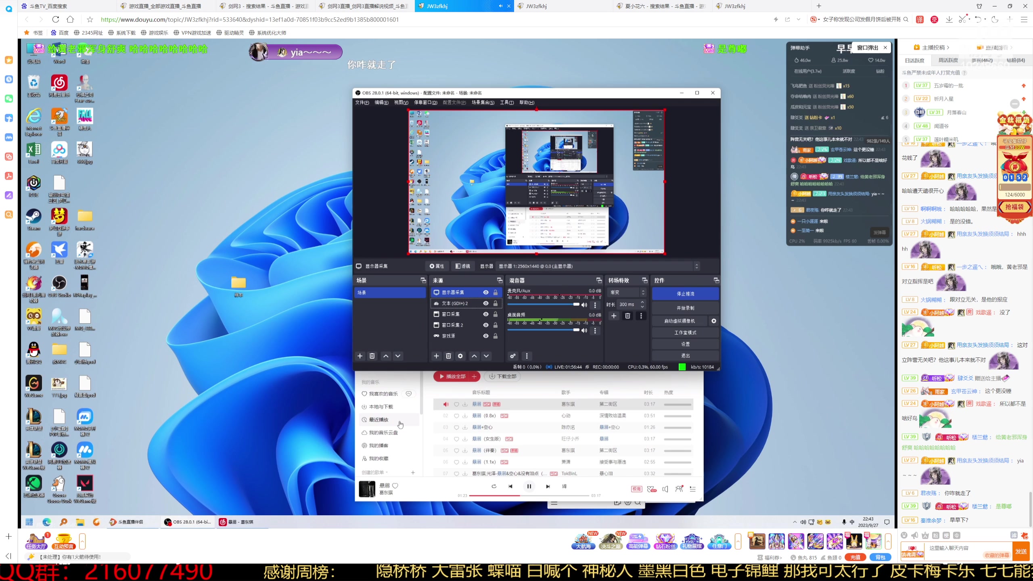The width and height of the screenshot is (1033, 581).
Task: Bookmark page with star icon in browser
Action: point(90,19)
